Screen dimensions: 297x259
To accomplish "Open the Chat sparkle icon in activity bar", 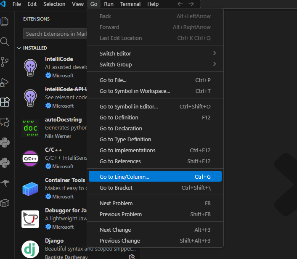I will 5,122.
